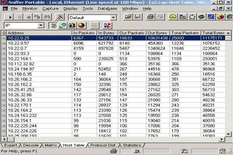This screenshot has height=155, width=233.
Task: Select the 10.25.41.253 address cell
Action: click(x=39, y=90)
